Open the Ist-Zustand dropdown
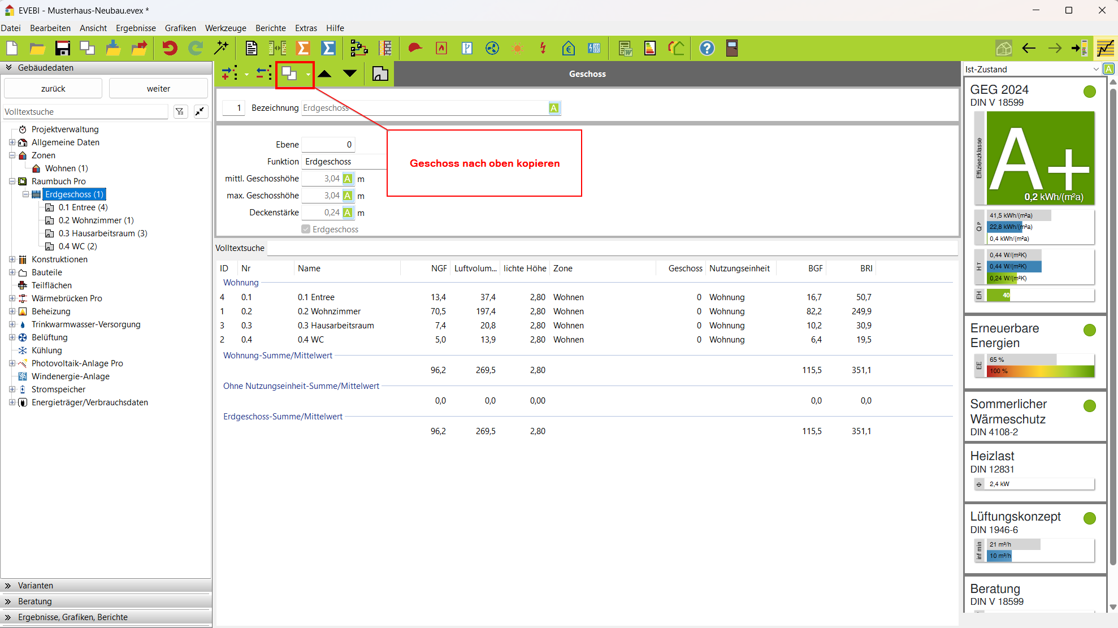This screenshot has height=628, width=1118. [1096, 69]
